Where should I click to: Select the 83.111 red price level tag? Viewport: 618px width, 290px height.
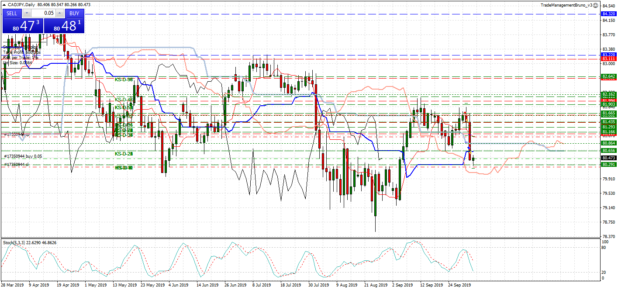608,59
